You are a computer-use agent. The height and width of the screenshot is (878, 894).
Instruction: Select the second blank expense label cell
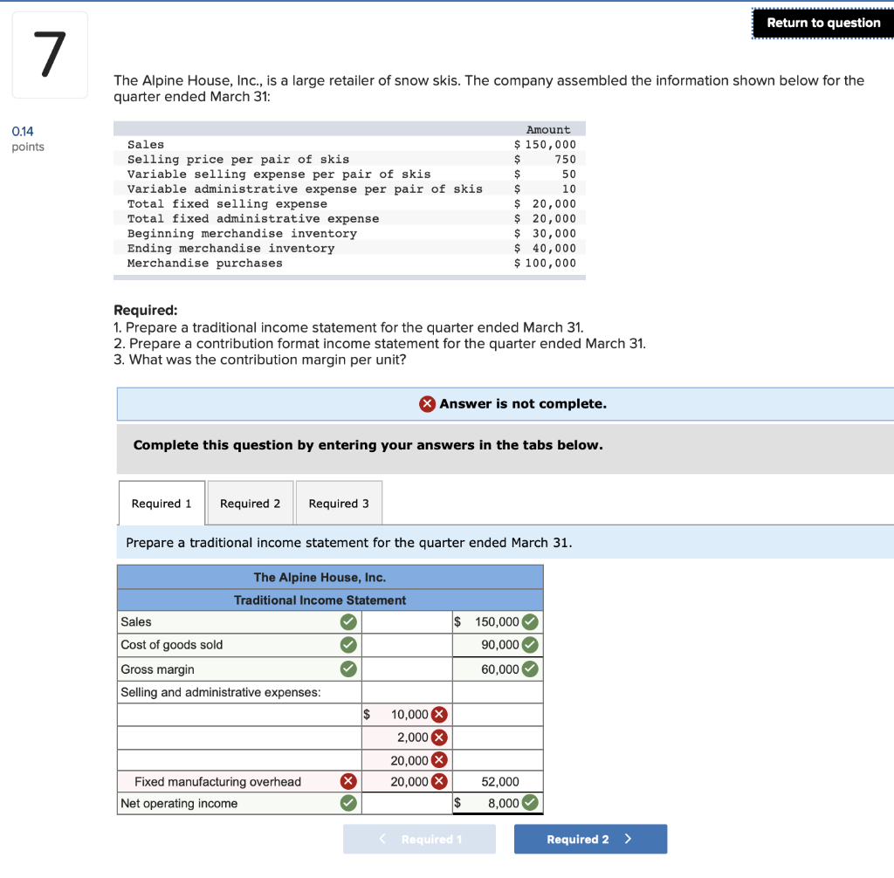click(239, 737)
